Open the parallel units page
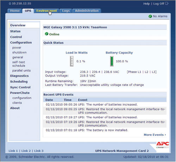The width and height of the screenshot is (176, 162). [x=21, y=70]
